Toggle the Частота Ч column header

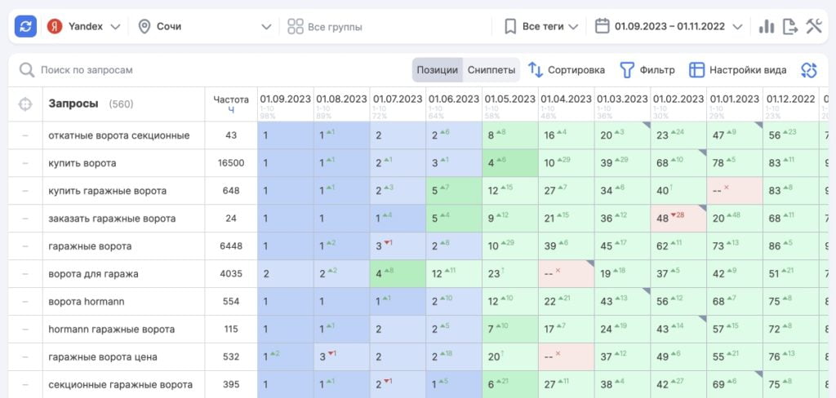tap(231, 104)
